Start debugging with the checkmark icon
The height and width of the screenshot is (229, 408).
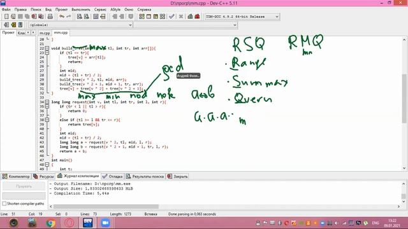171,17
